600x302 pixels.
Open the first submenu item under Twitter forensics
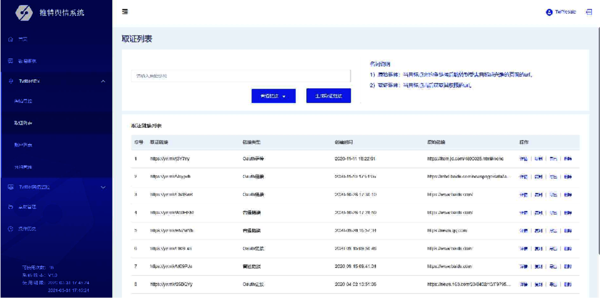[23, 101]
